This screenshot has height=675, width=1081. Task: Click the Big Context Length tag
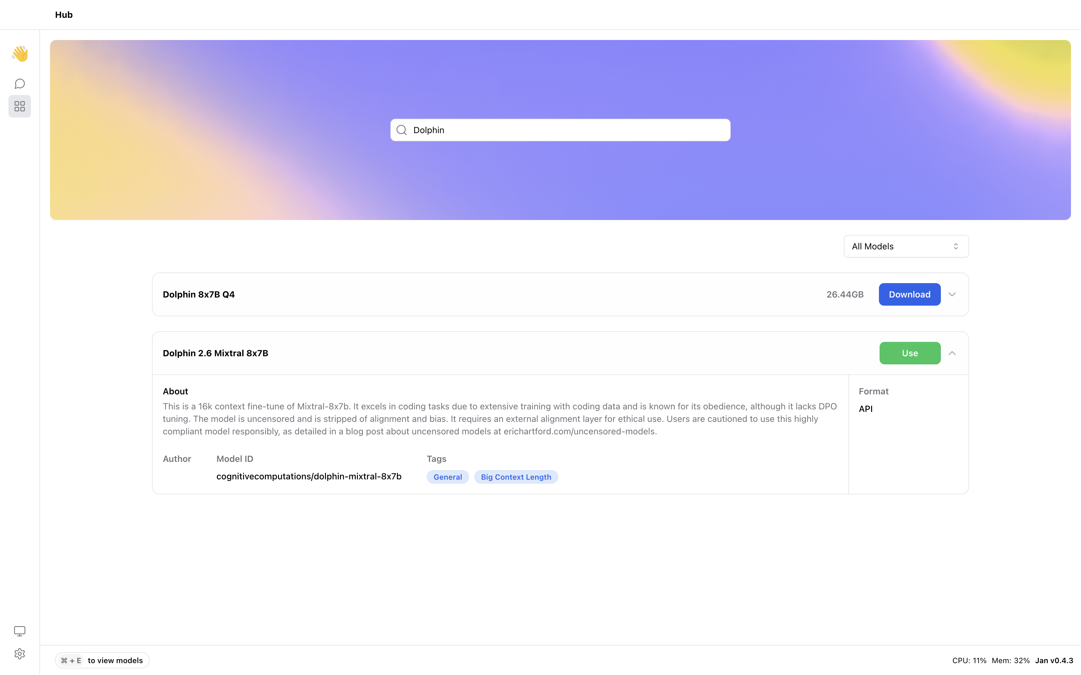click(516, 477)
